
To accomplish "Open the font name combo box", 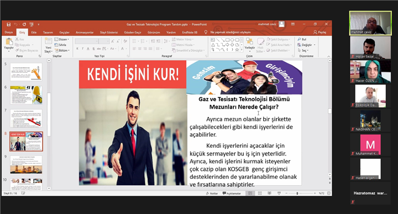I will pos(87,41).
